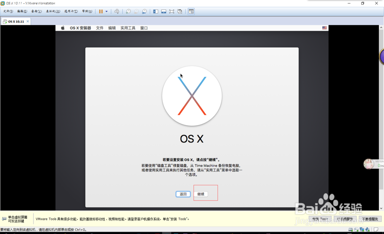Click the US flag input source icon
Screen dimensions: 384x234
[x=324, y=28]
